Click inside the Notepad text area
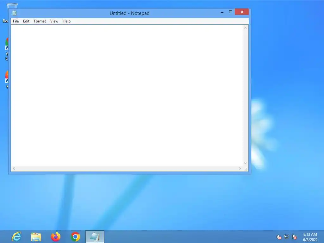The height and width of the screenshot is (243, 324). click(127, 96)
